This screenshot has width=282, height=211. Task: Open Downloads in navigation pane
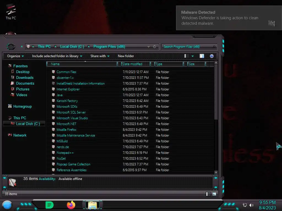click(25, 77)
